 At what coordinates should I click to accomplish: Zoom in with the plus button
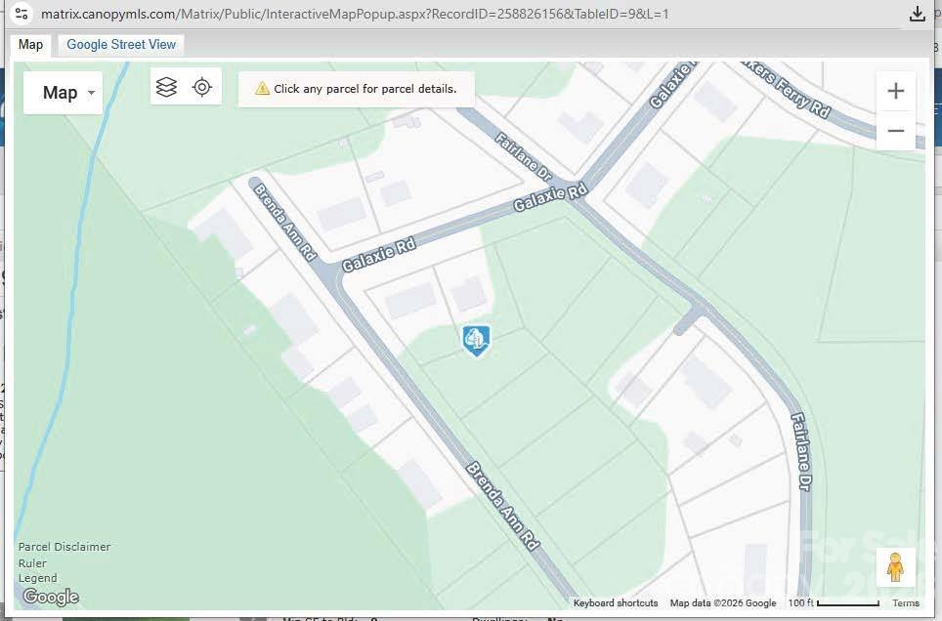pos(895,91)
